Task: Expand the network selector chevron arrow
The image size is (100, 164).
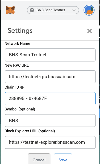Action: coord(74,10)
